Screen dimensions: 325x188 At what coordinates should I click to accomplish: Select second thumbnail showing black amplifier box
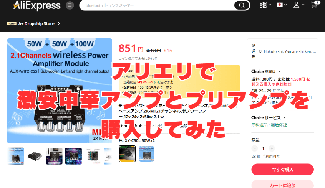35,156
